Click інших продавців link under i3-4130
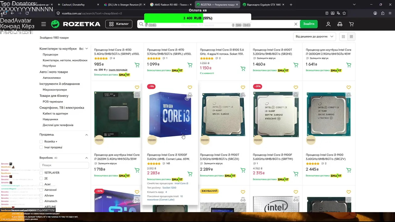This screenshot has height=222, width=395. [x=118, y=70]
